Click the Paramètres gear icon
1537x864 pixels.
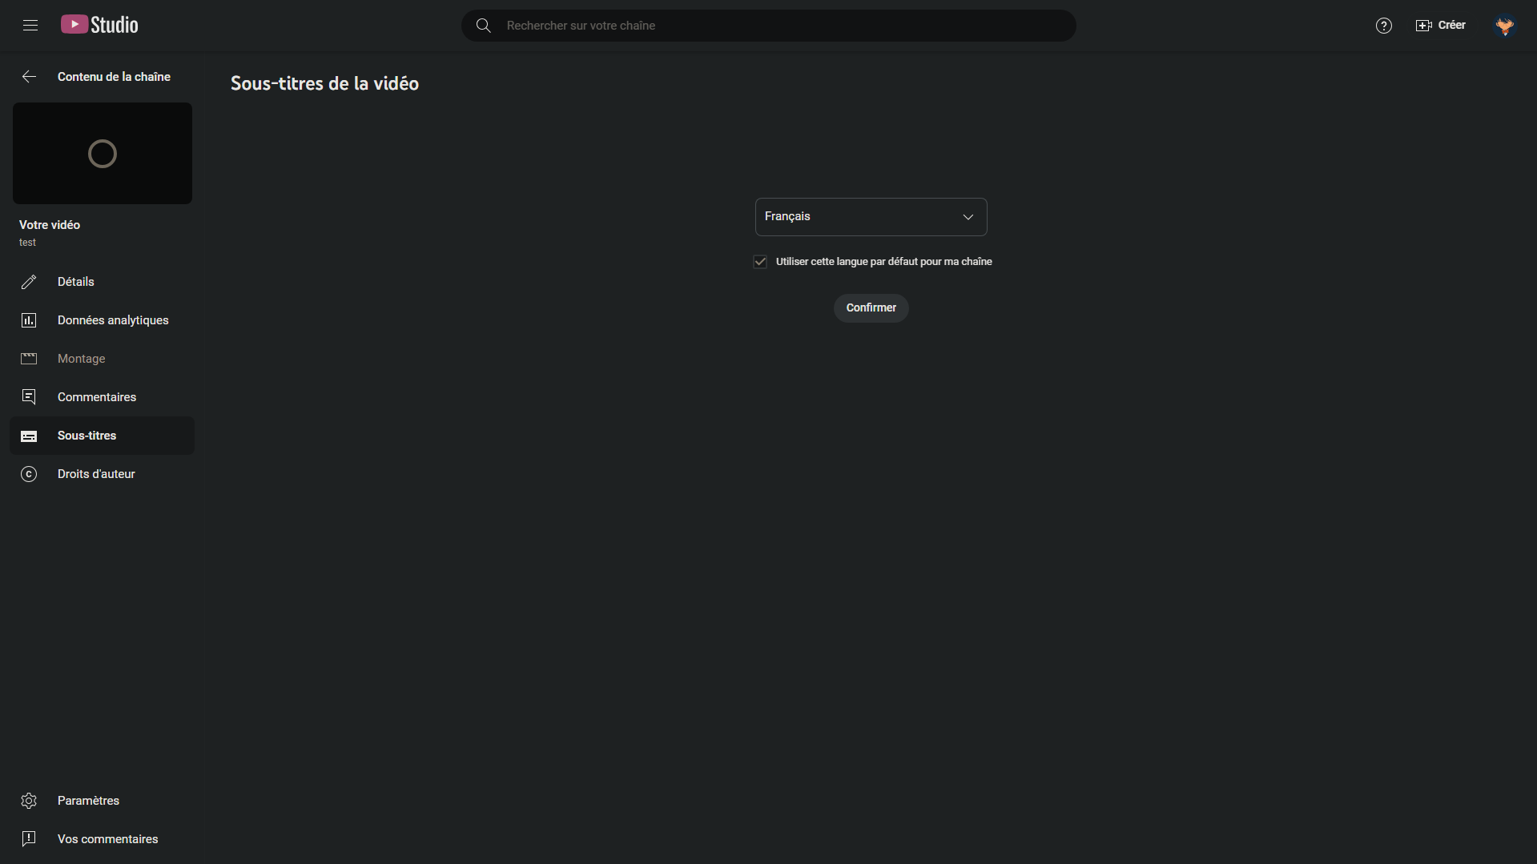click(x=29, y=801)
